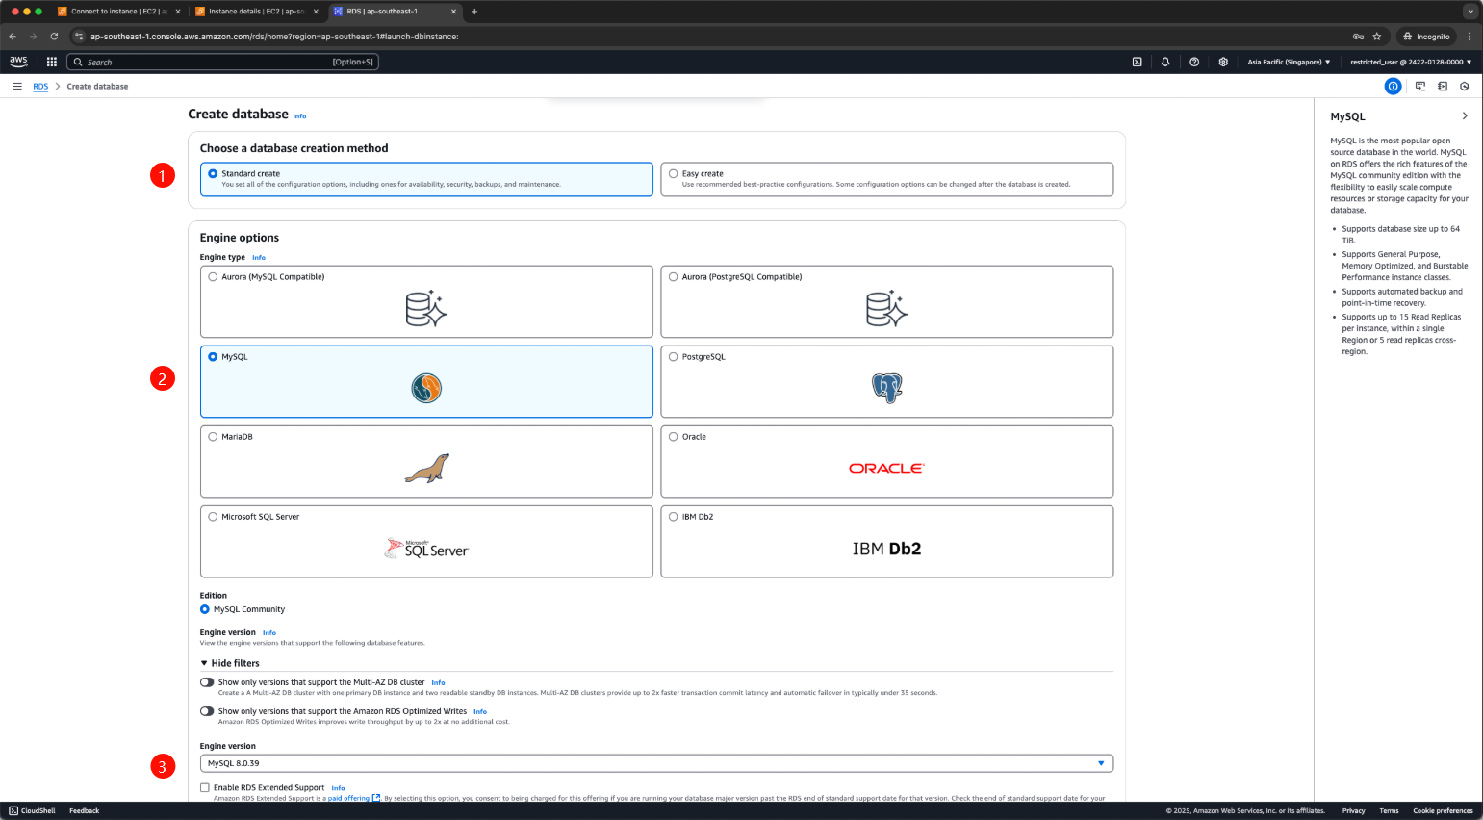Click the Microsoft SQL Server logo
The height and width of the screenshot is (820, 1483).
point(426,549)
